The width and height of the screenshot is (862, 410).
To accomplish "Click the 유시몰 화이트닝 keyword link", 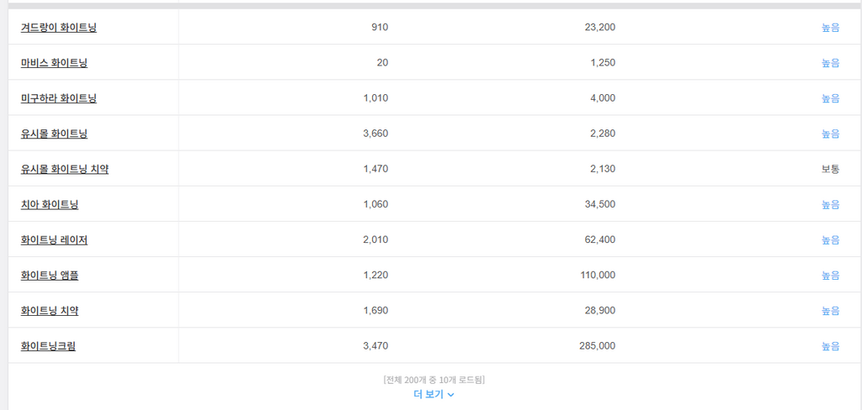I will point(54,134).
